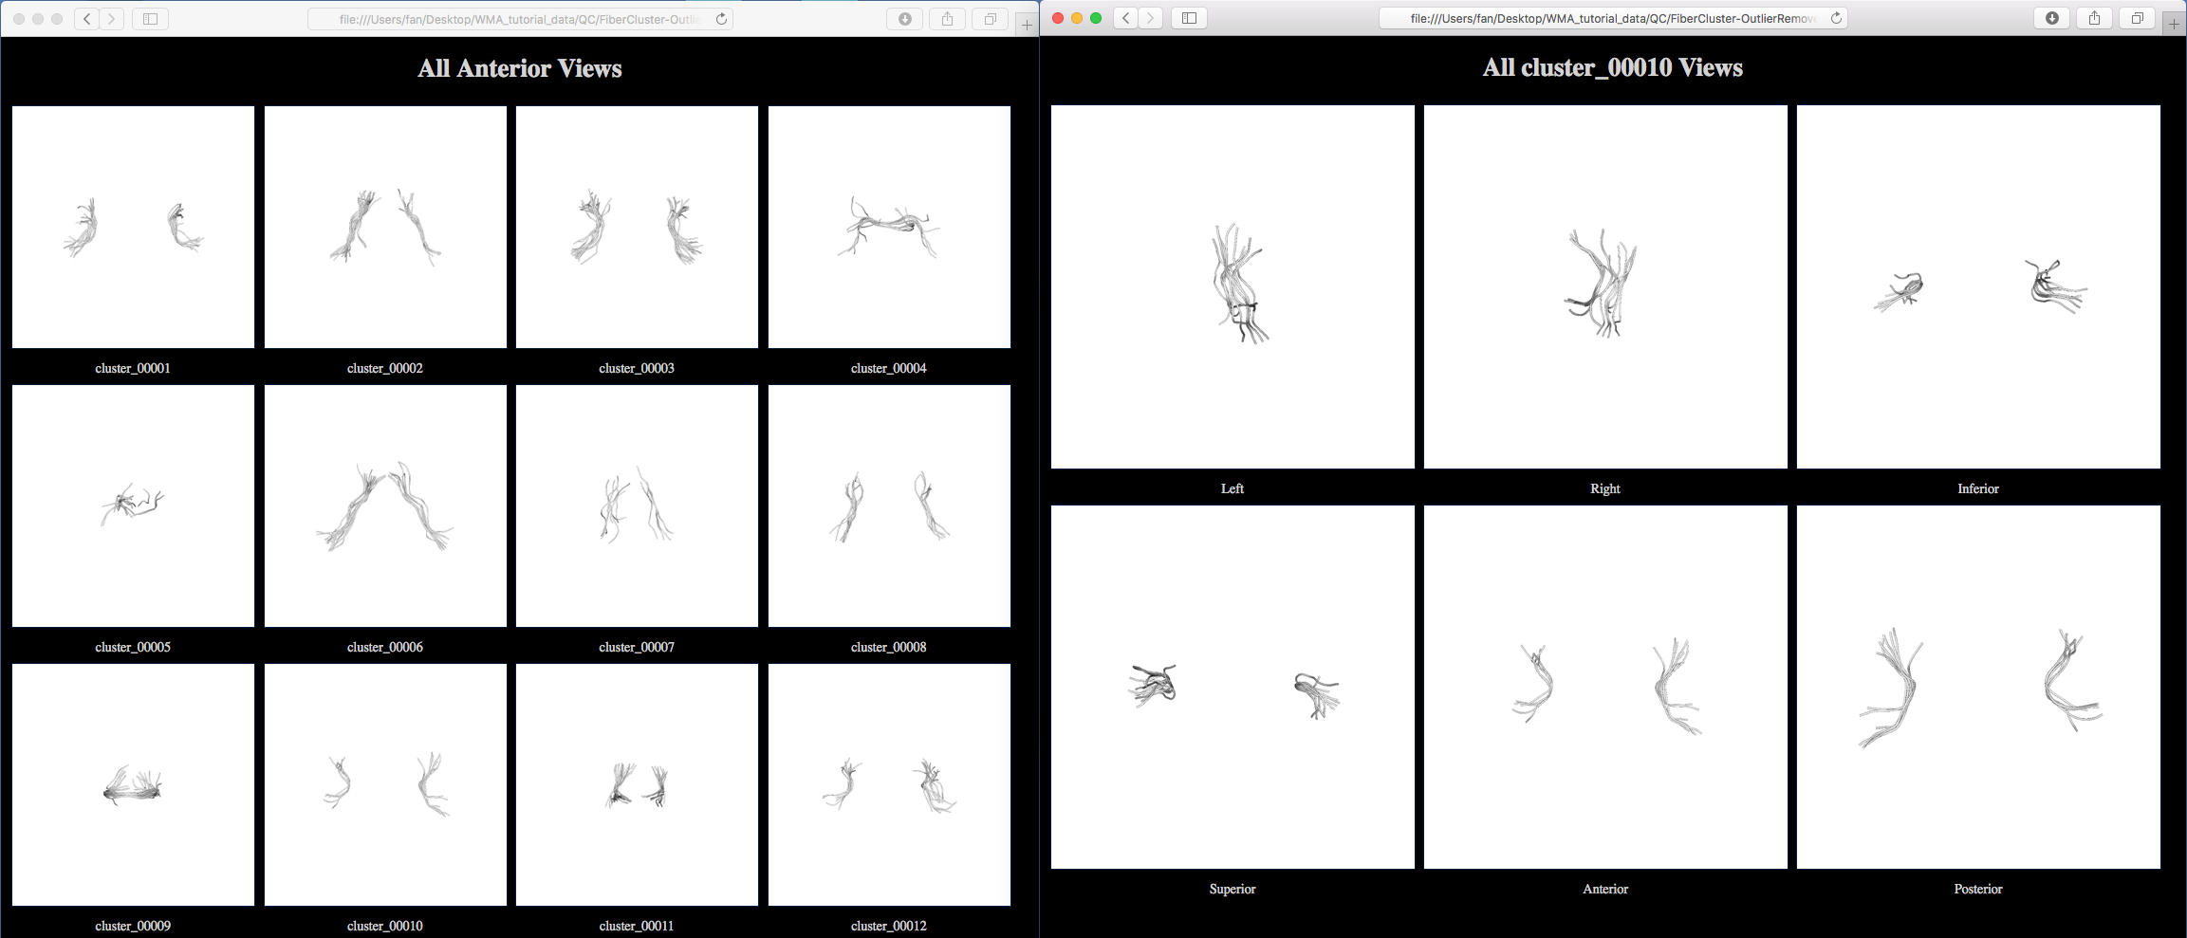Viewport: 2187px width, 938px height.
Task: Click the Inferior view image of cluster_00010
Action: pos(1978,286)
